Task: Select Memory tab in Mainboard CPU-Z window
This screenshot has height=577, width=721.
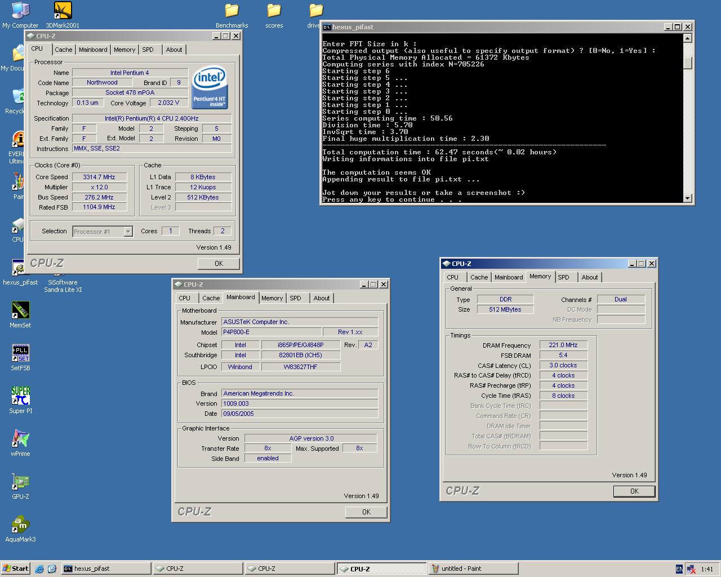Action: pos(272,298)
